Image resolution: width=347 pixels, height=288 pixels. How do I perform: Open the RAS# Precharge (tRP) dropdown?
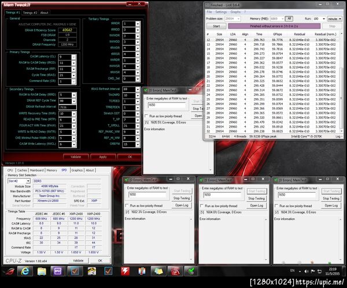point(73,69)
